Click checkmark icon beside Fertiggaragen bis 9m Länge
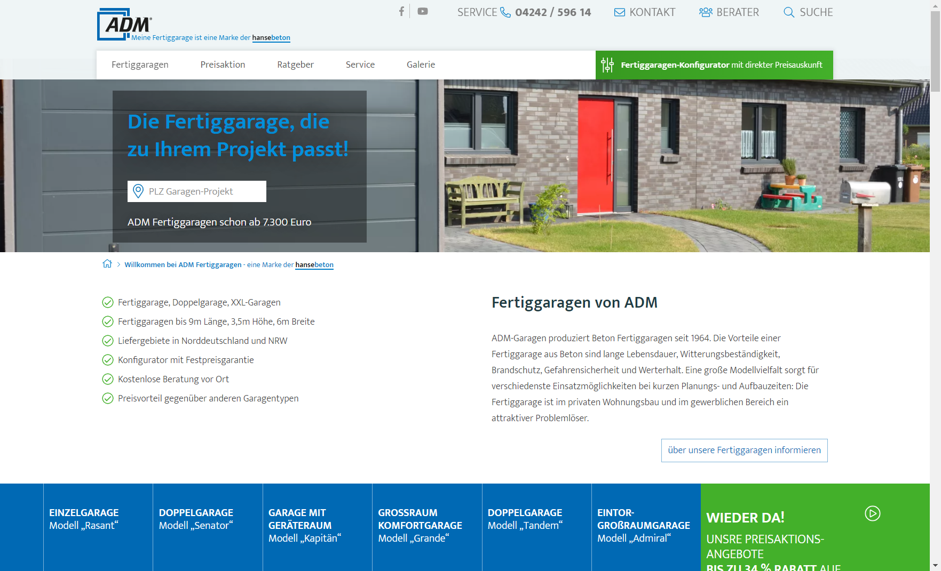This screenshot has height=571, width=941. point(108,322)
